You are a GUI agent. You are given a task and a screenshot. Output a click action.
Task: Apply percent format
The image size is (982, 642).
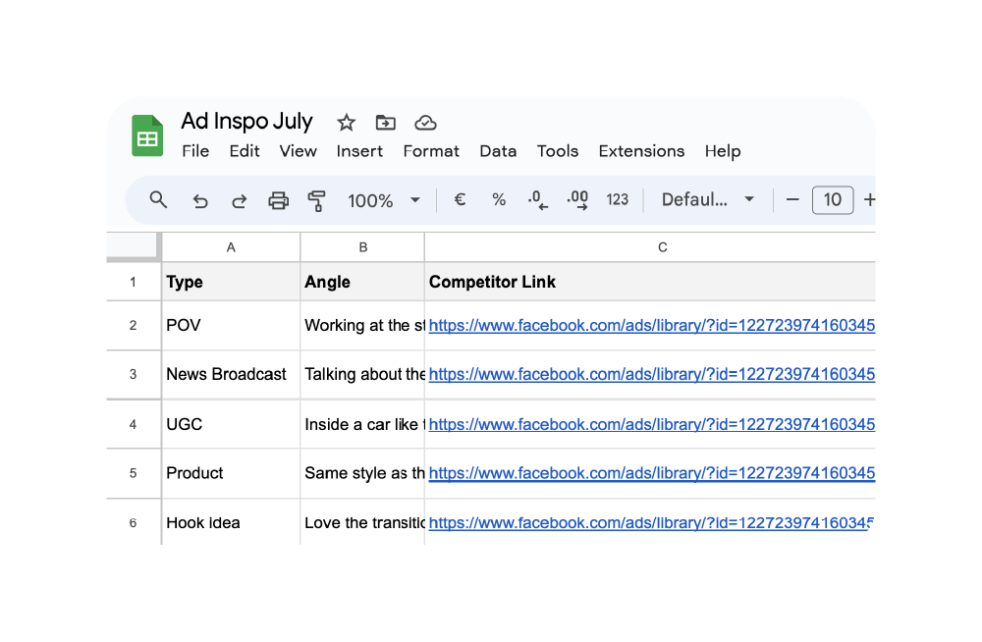pos(499,200)
